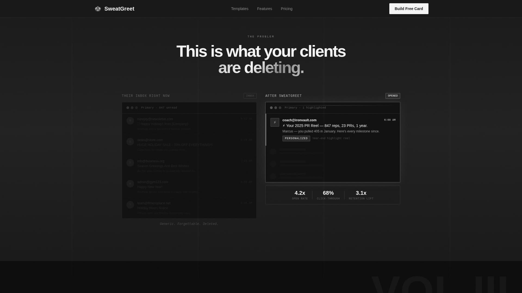
Task: Click the 68% click-through stat
Action: tap(328, 195)
